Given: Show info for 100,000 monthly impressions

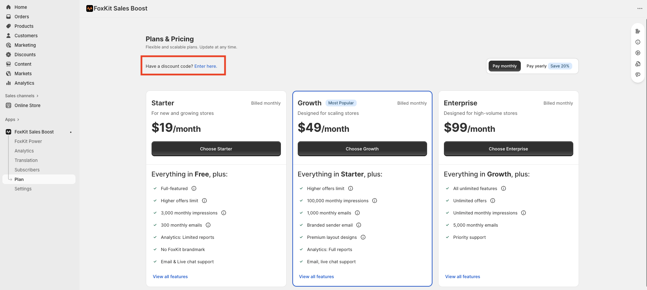Looking at the screenshot, I should tap(375, 201).
